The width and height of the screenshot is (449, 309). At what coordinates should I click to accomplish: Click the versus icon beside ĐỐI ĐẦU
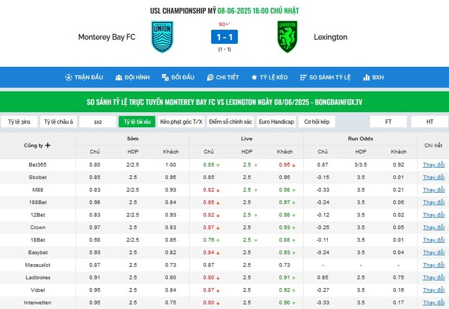click(165, 77)
